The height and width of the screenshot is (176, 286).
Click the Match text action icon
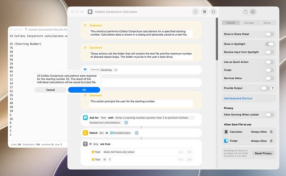click(85, 133)
